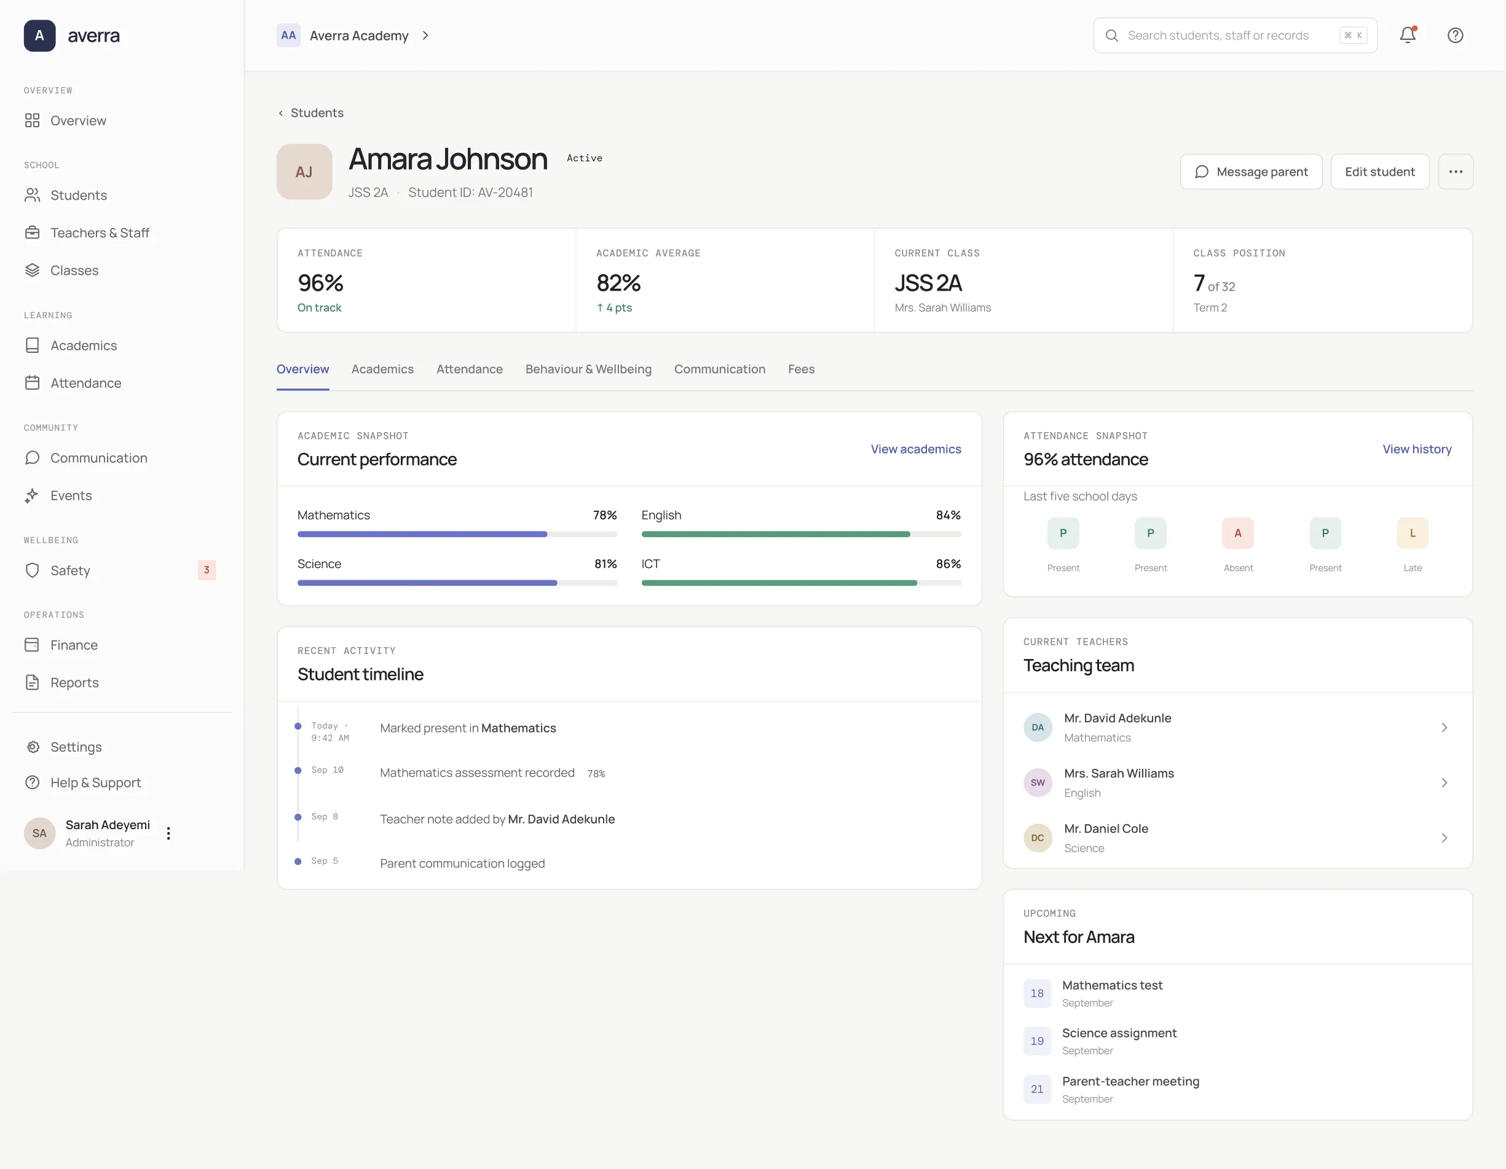
Task: Open the Fees tab
Action: pyautogui.click(x=802, y=369)
